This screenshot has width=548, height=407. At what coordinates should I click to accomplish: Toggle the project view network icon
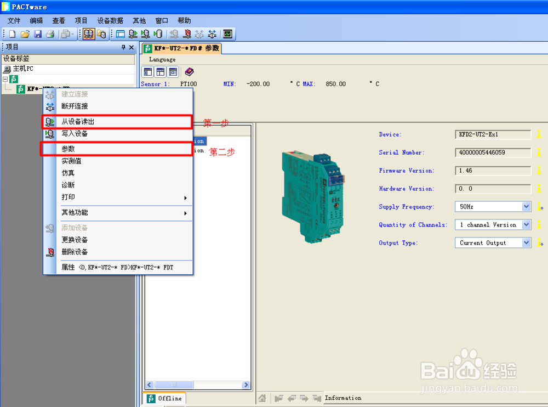coord(88,34)
